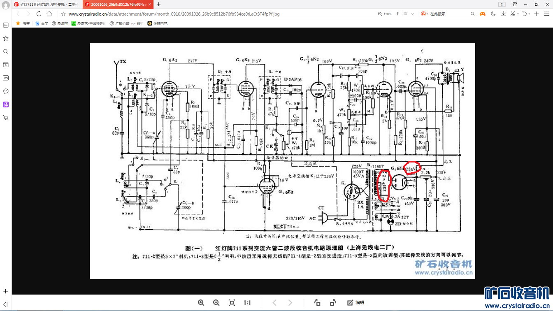Open the 书签 bookmarks folder
Screen dimensions: 553x311
23,23
